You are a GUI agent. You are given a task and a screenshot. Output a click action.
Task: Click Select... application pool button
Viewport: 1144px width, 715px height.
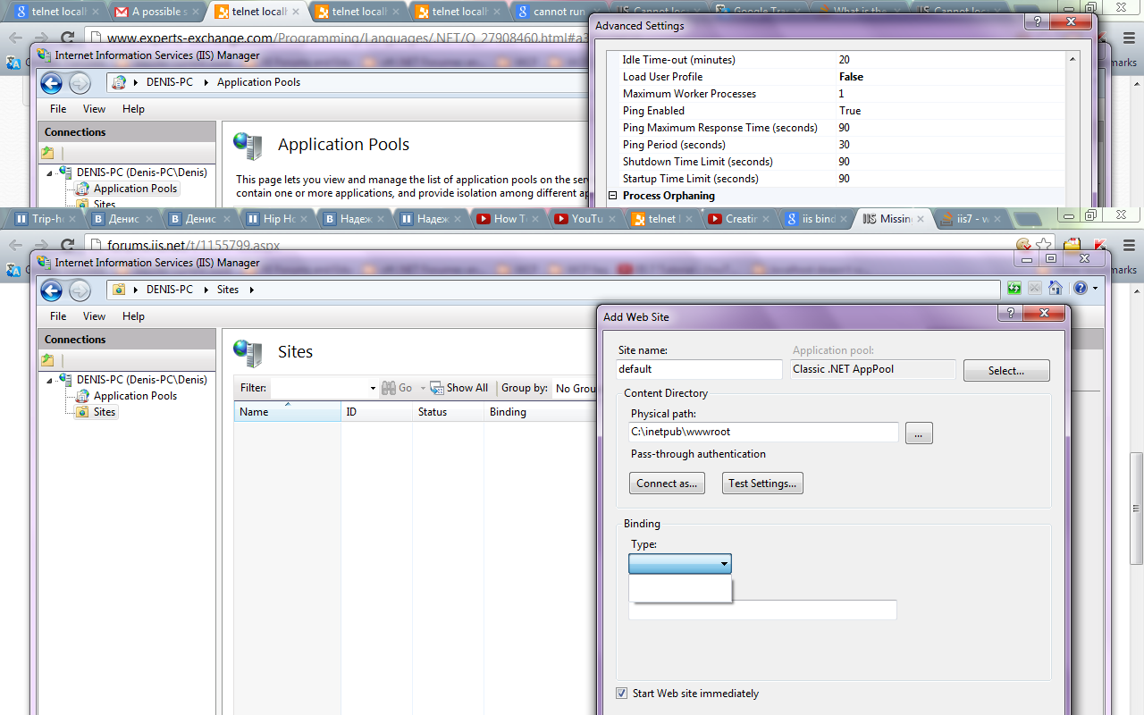1006,370
